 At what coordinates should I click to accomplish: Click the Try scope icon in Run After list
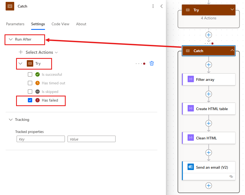coord(30,63)
